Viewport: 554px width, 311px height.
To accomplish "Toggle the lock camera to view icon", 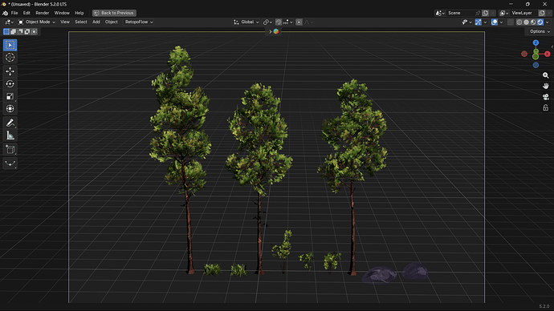I will [545, 107].
